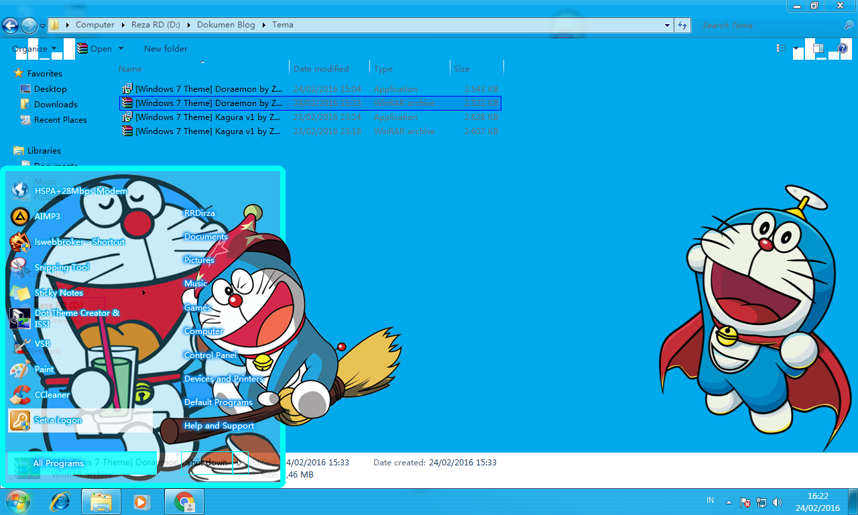Open Devices and Printers
Image resolution: width=858 pixels, height=515 pixels.
(x=224, y=379)
